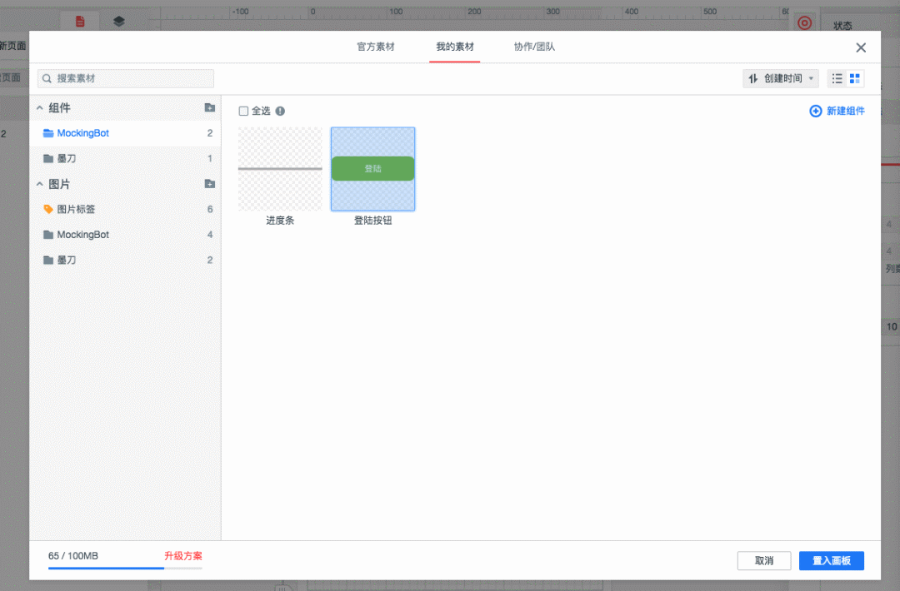Select 墨刀 folder under 图片
900x591 pixels.
(x=125, y=260)
